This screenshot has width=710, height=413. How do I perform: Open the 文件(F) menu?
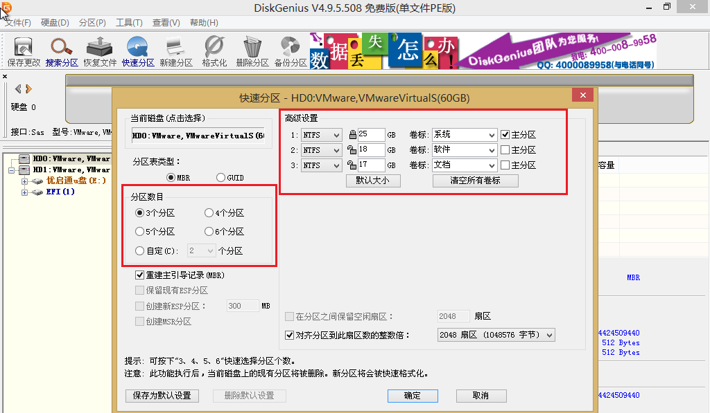tap(18, 23)
